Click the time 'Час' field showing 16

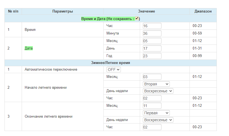click(152, 26)
